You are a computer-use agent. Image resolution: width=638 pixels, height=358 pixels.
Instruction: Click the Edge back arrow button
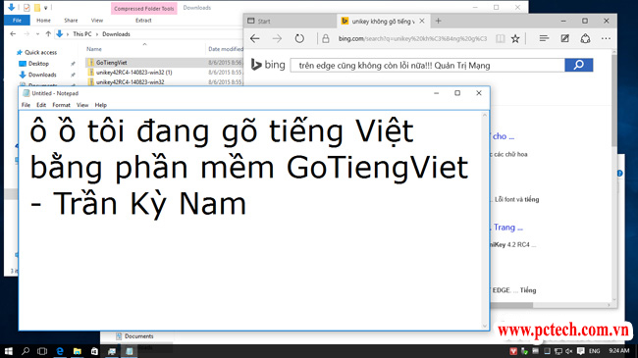point(255,38)
